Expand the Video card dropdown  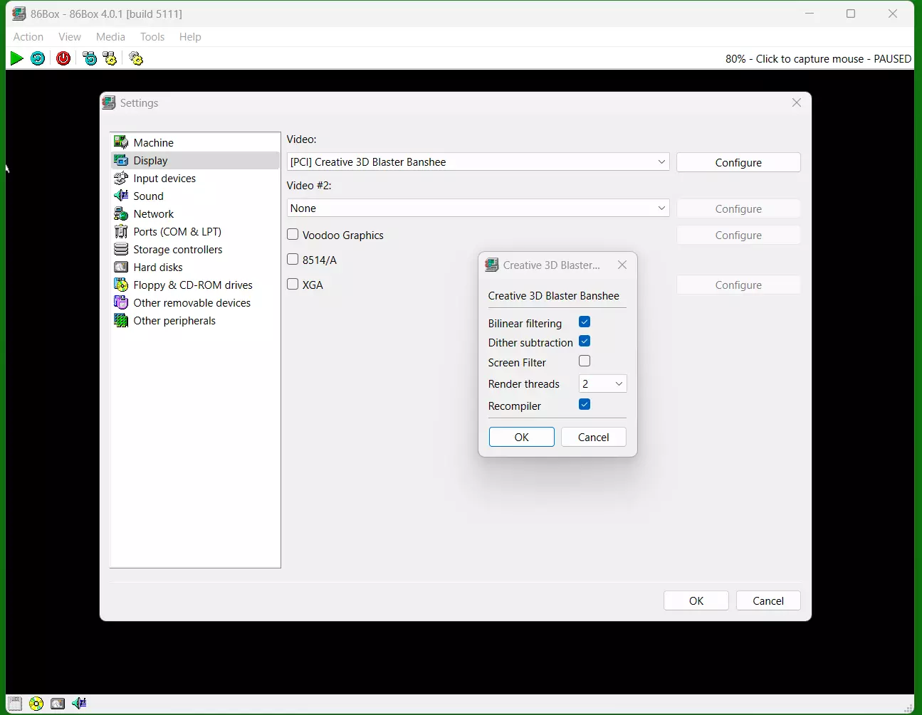coord(478,161)
